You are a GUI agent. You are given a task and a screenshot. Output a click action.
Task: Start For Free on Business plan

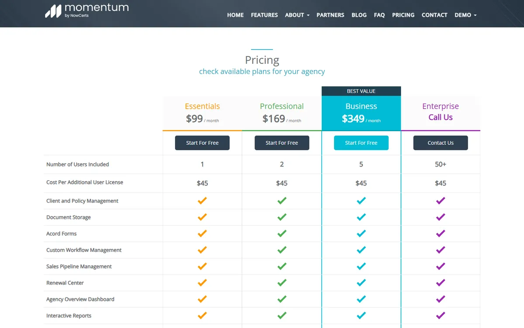[361, 143]
